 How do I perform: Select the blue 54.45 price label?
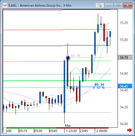point(125,86)
